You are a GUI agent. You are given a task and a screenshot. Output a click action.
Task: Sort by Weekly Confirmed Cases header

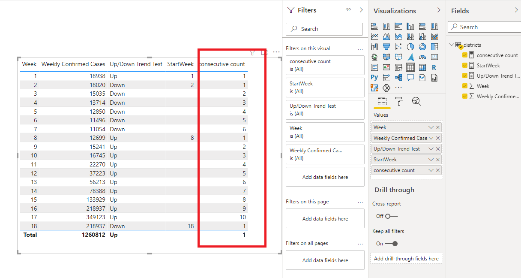pyautogui.click(x=73, y=64)
